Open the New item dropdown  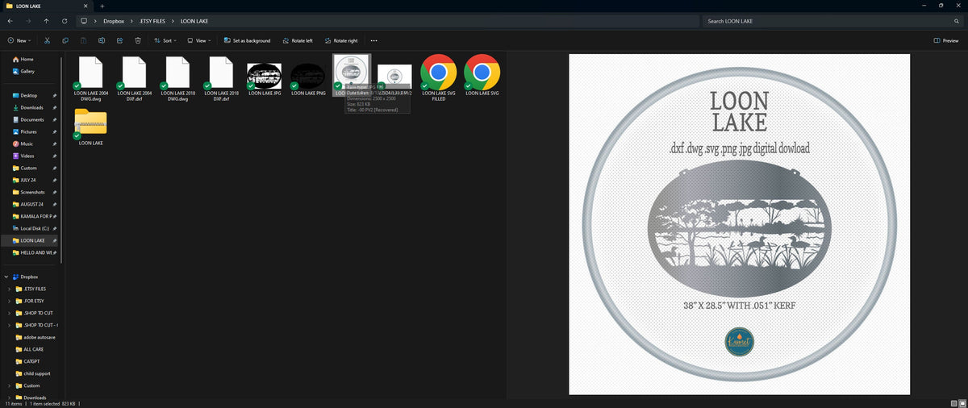coord(19,40)
